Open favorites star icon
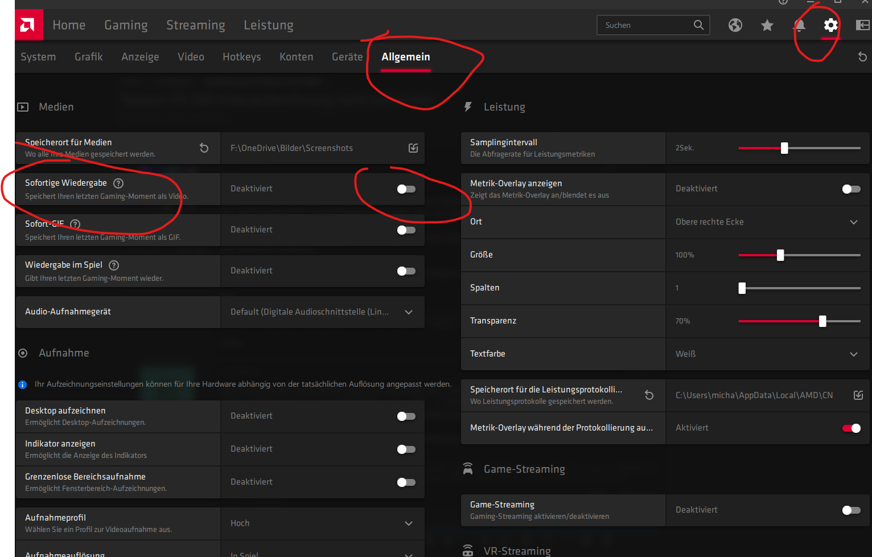The width and height of the screenshot is (872, 557). (767, 25)
